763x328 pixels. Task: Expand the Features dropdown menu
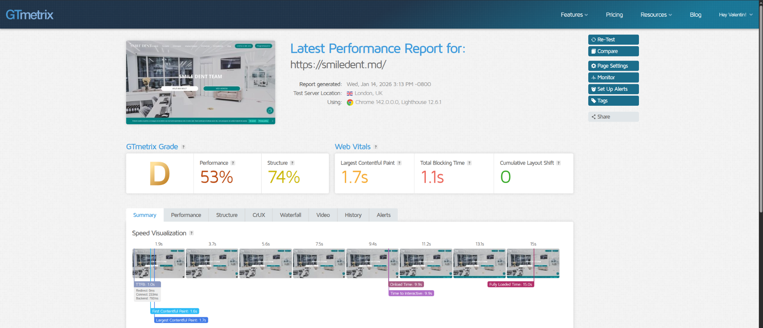[574, 15]
